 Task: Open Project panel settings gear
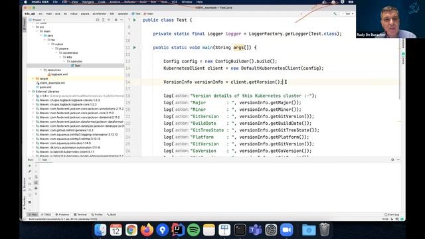coord(116,20)
